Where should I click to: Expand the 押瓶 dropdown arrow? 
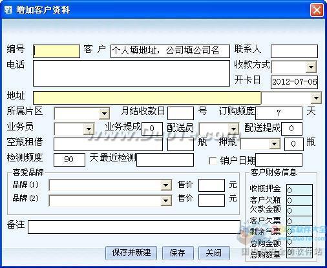275,144
